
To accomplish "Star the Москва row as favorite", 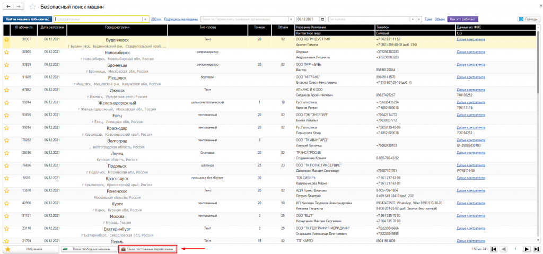I will tap(6, 216).
